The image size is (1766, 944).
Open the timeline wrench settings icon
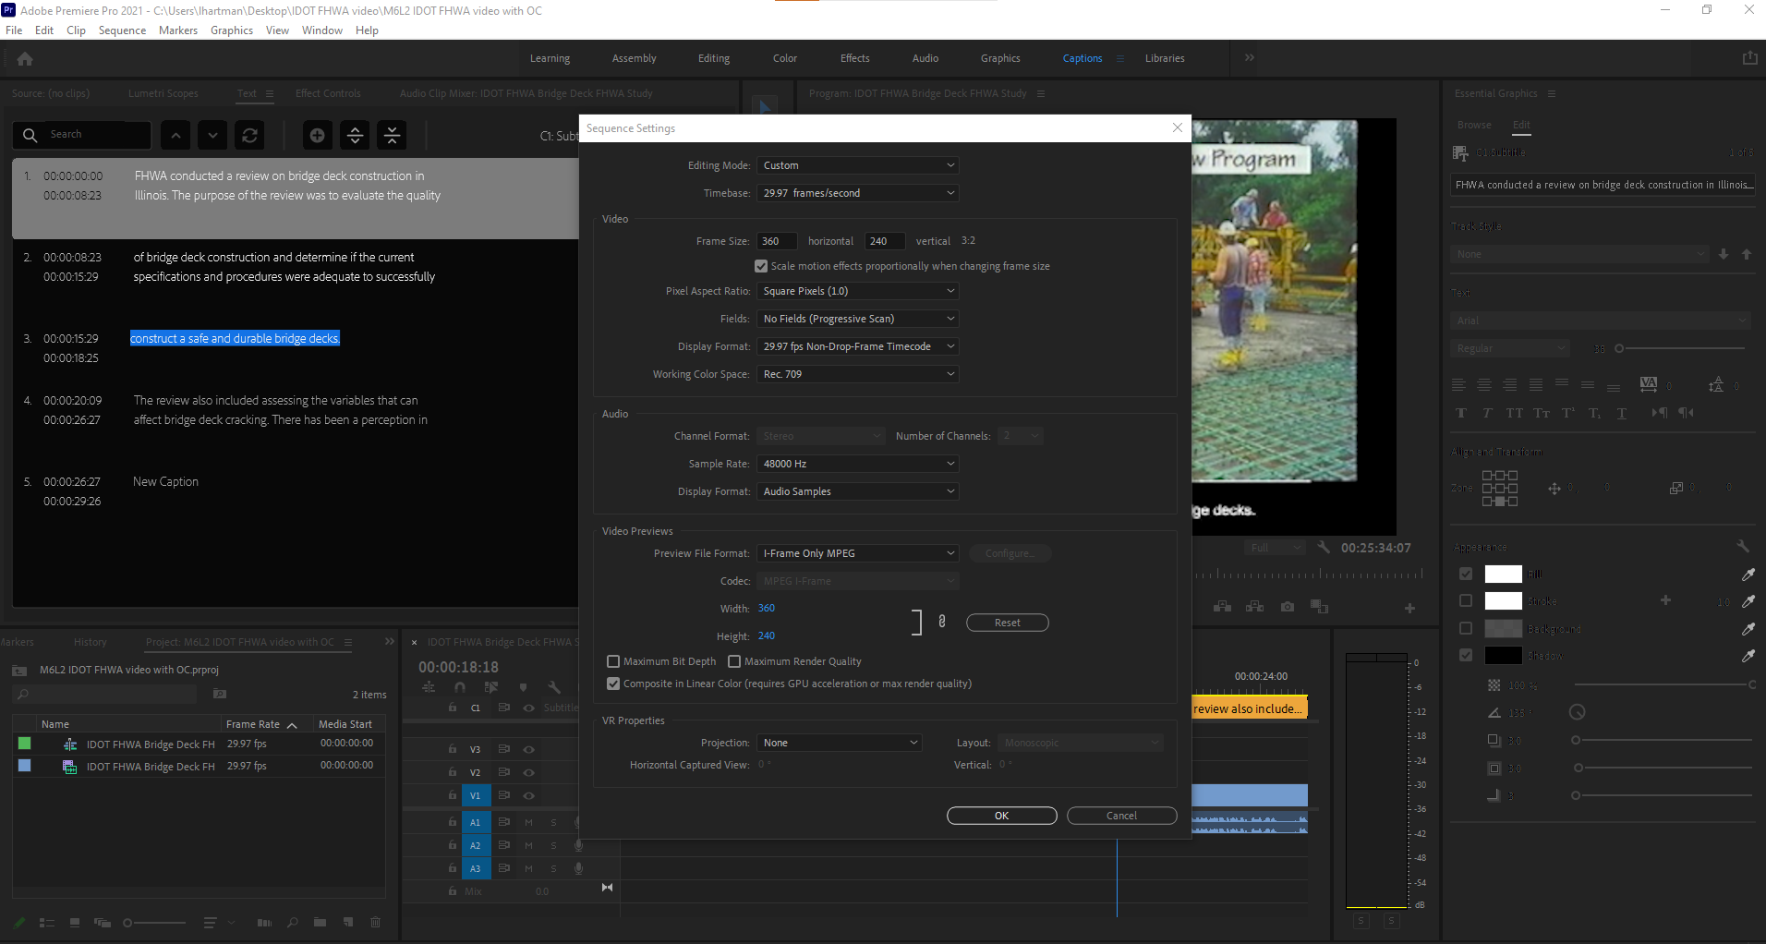(555, 687)
